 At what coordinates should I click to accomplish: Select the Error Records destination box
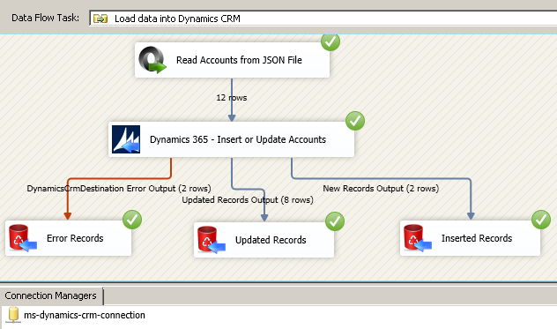(x=68, y=238)
